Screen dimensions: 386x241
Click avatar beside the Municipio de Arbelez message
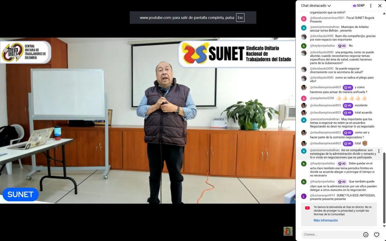pos(304,28)
